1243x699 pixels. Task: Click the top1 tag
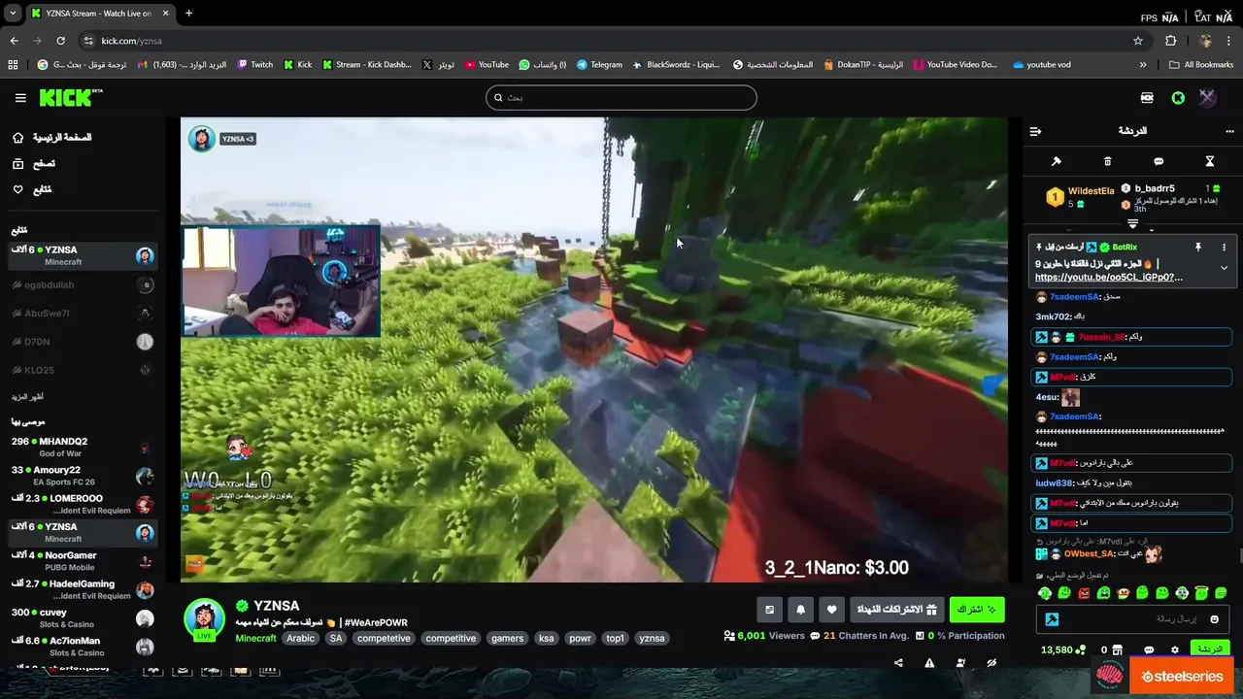[615, 639]
